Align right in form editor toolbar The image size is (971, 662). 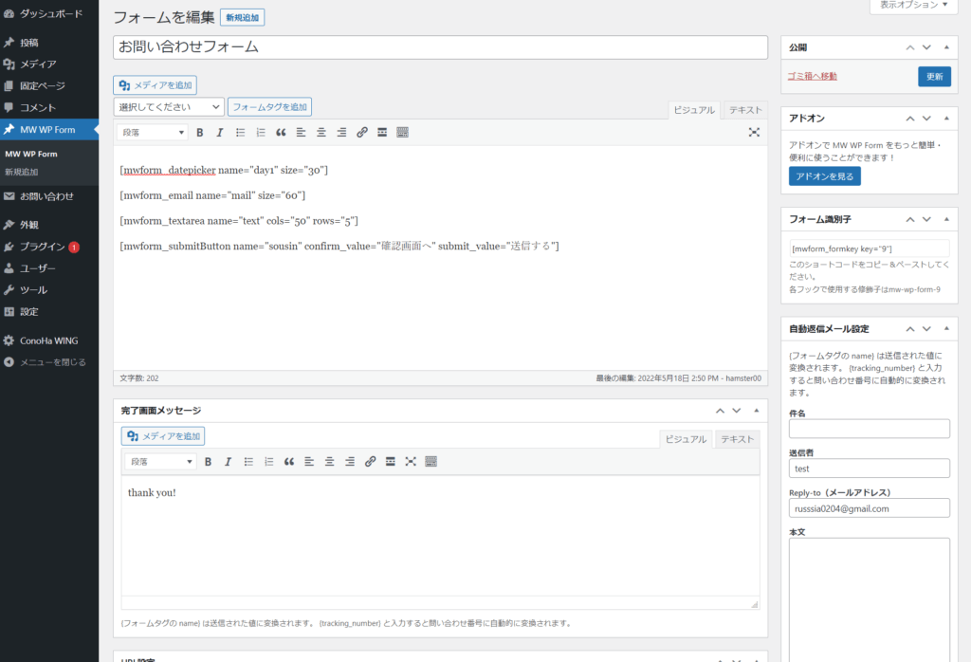tap(341, 133)
